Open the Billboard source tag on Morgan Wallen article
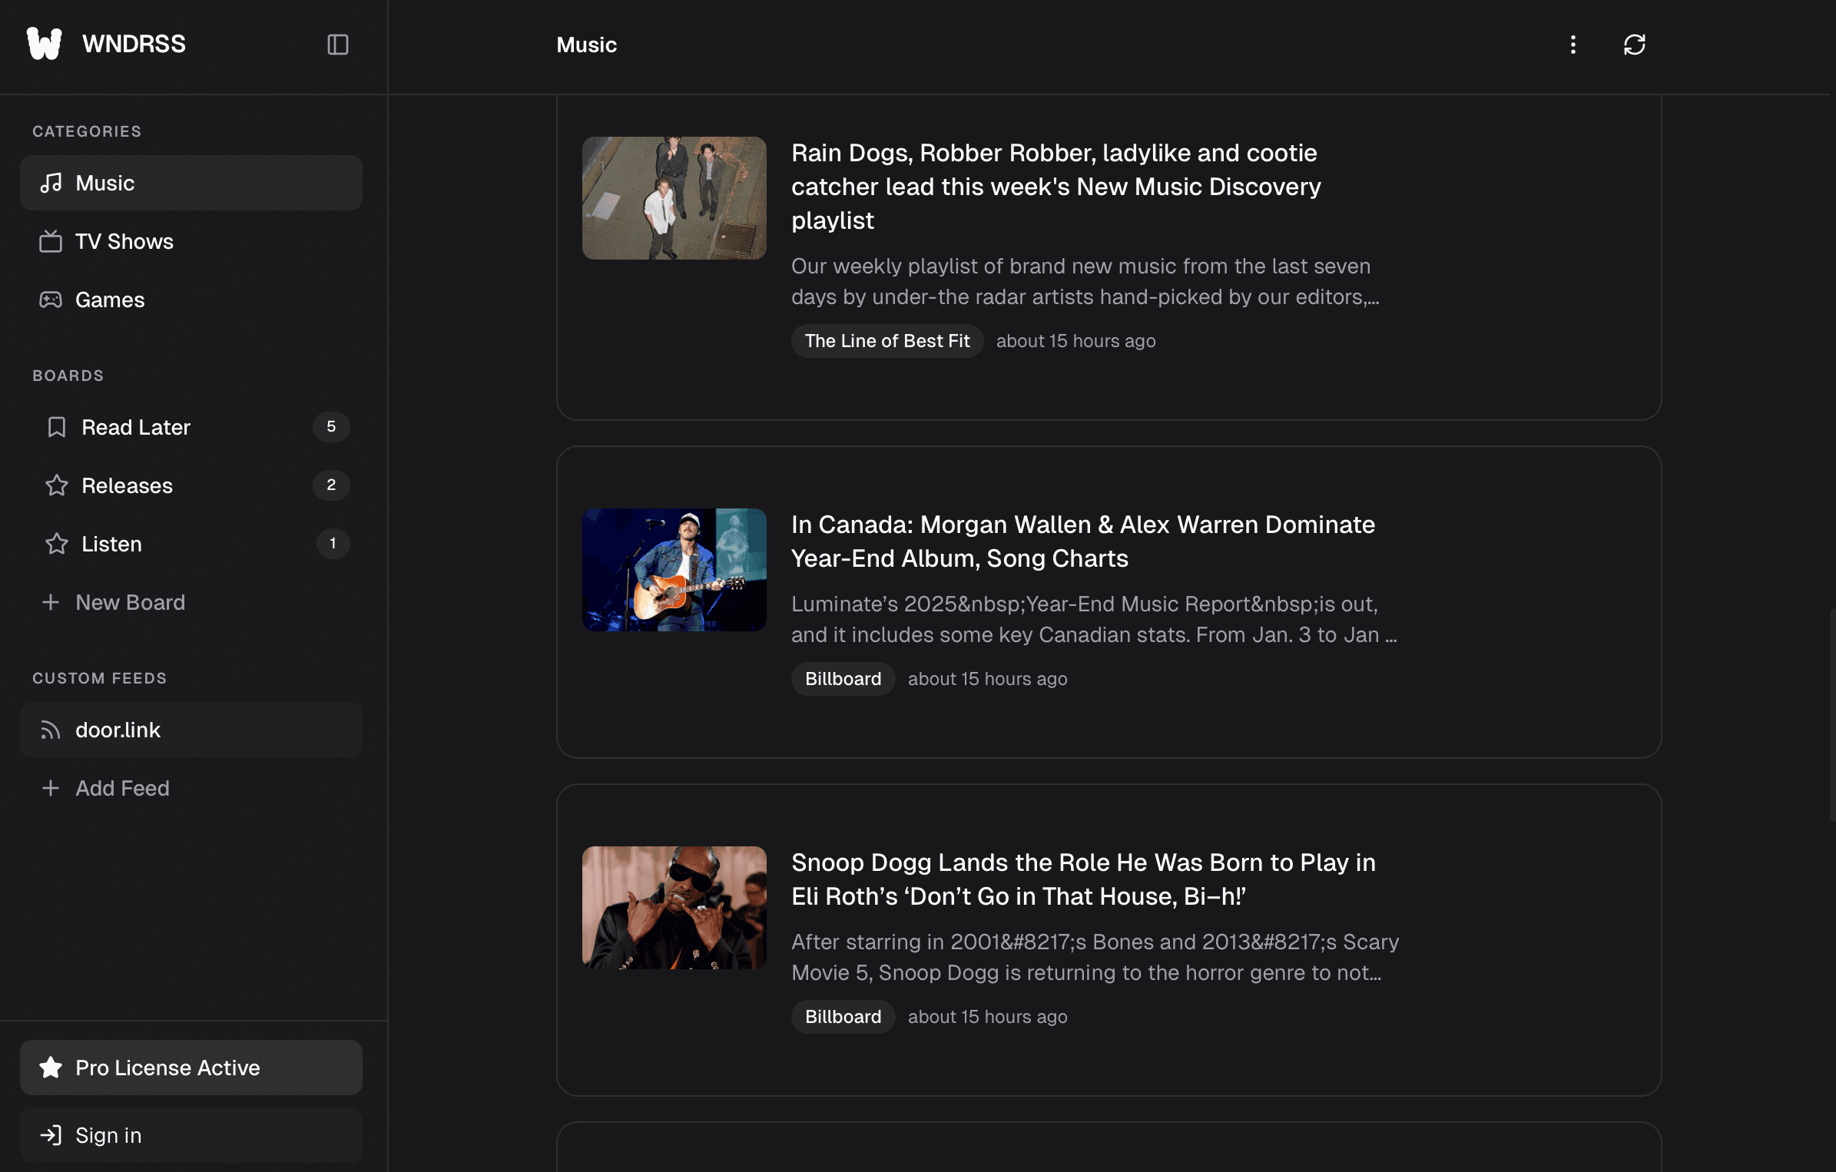1836x1172 pixels. [x=842, y=678]
